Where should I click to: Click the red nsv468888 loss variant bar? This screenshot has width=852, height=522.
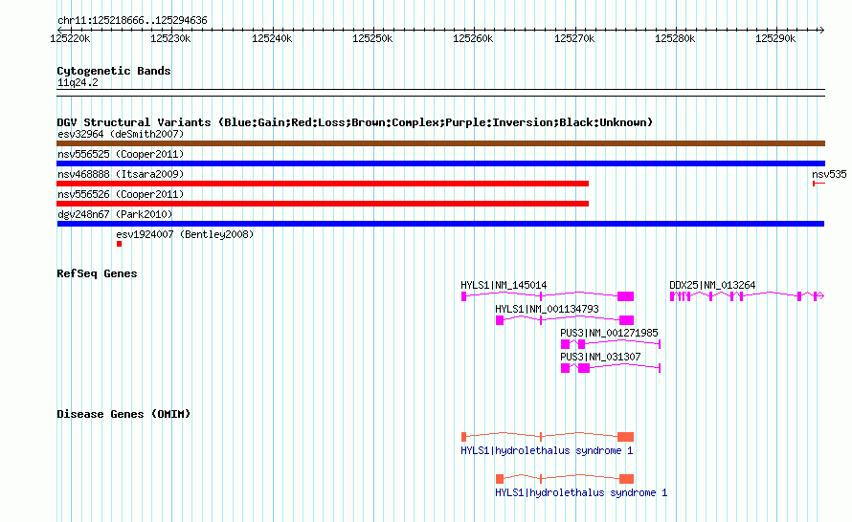pyautogui.click(x=323, y=184)
